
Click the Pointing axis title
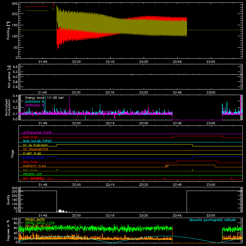[x=8, y=30]
